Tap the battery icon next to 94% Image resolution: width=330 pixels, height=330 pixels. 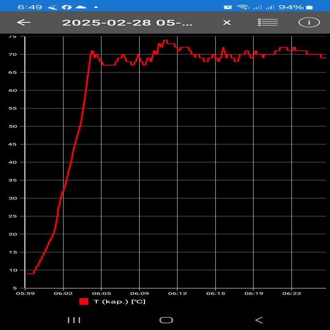pos(310,7)
